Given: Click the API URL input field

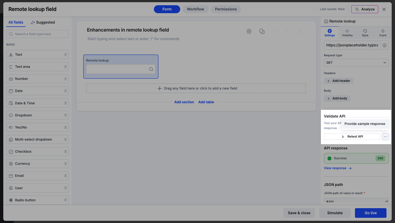Looking at the screenshot, I should [352, 45].
